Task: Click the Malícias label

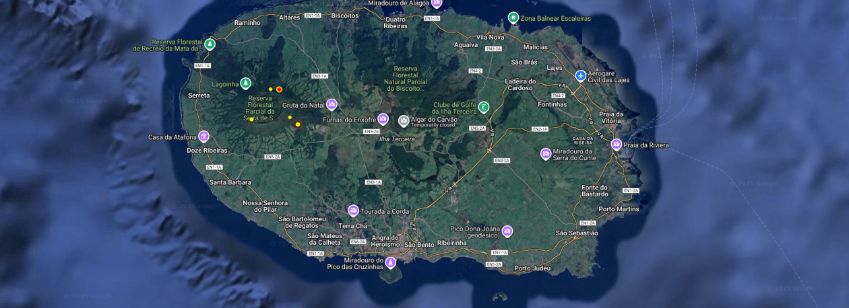Action: 536,47
